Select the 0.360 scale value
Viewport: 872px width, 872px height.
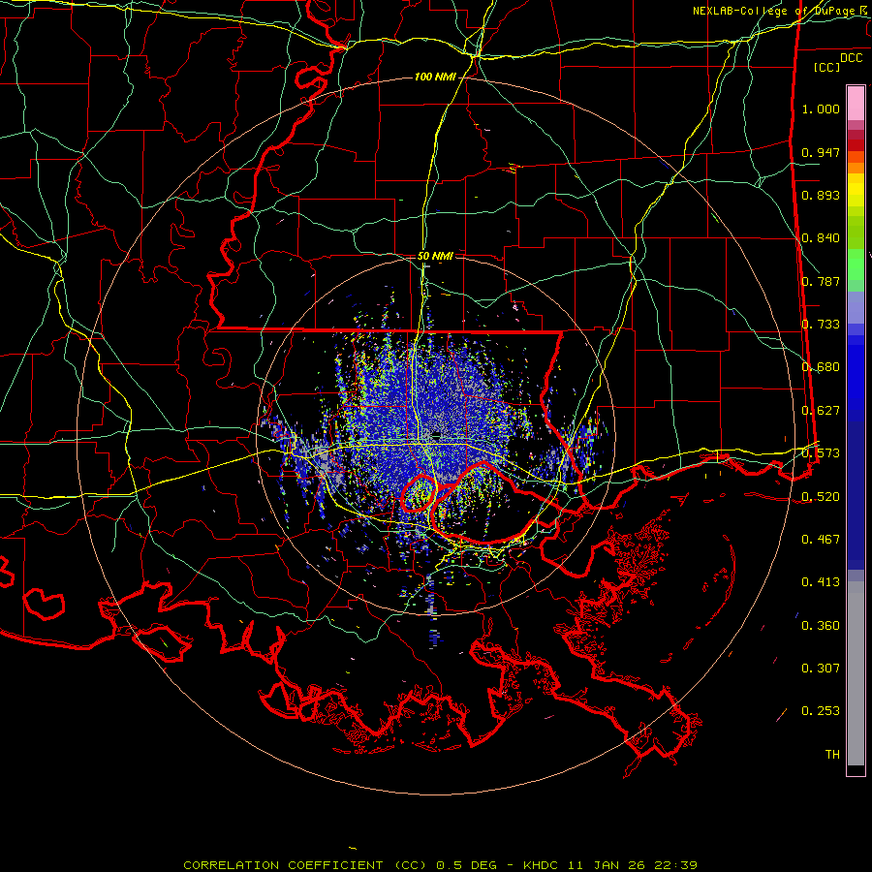821,626
